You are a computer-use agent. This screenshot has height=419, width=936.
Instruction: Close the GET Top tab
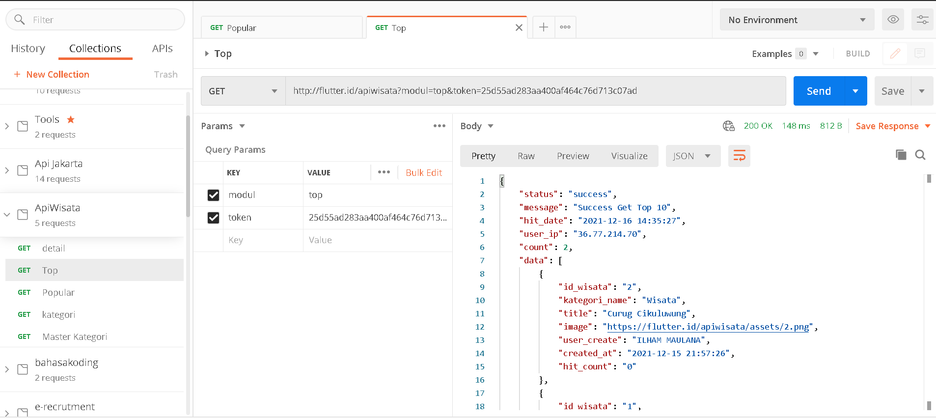519,28
